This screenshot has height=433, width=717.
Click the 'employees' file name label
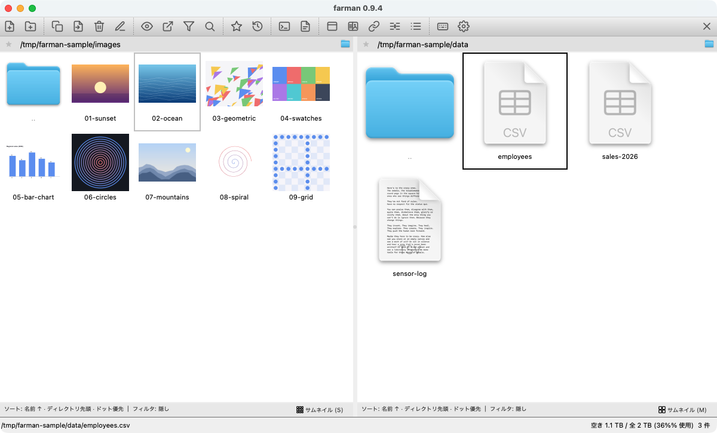click(x=515, y=156)
